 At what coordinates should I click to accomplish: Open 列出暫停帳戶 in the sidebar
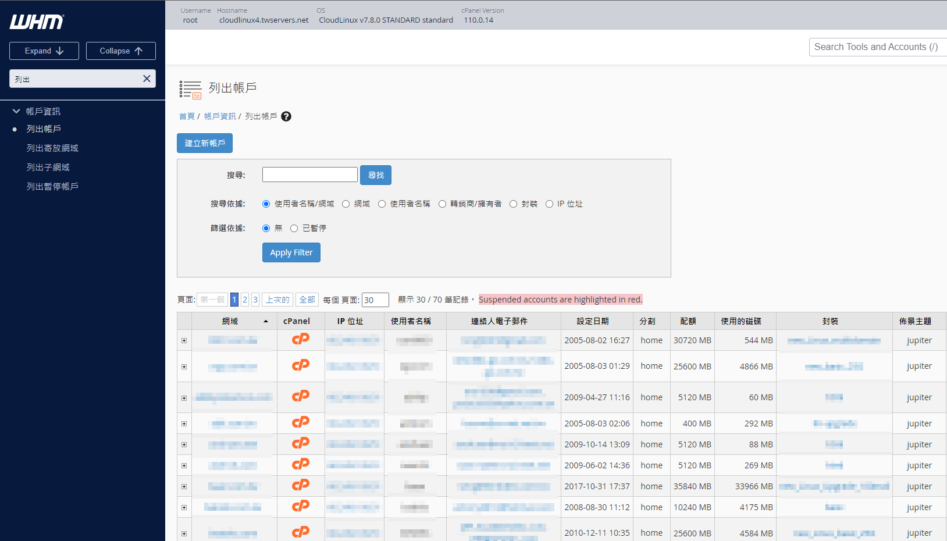(x=52, y=187)
